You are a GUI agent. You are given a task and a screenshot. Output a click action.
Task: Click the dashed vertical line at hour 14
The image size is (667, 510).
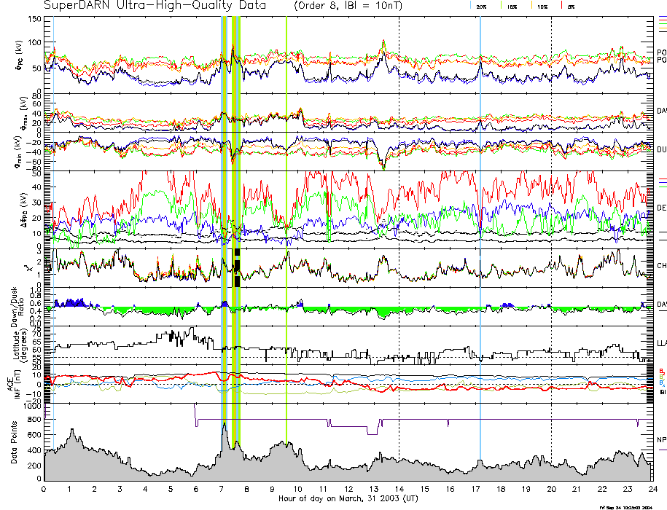(x=399, y=248)
